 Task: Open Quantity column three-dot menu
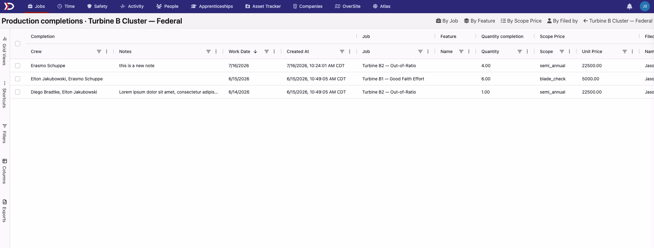527,51
